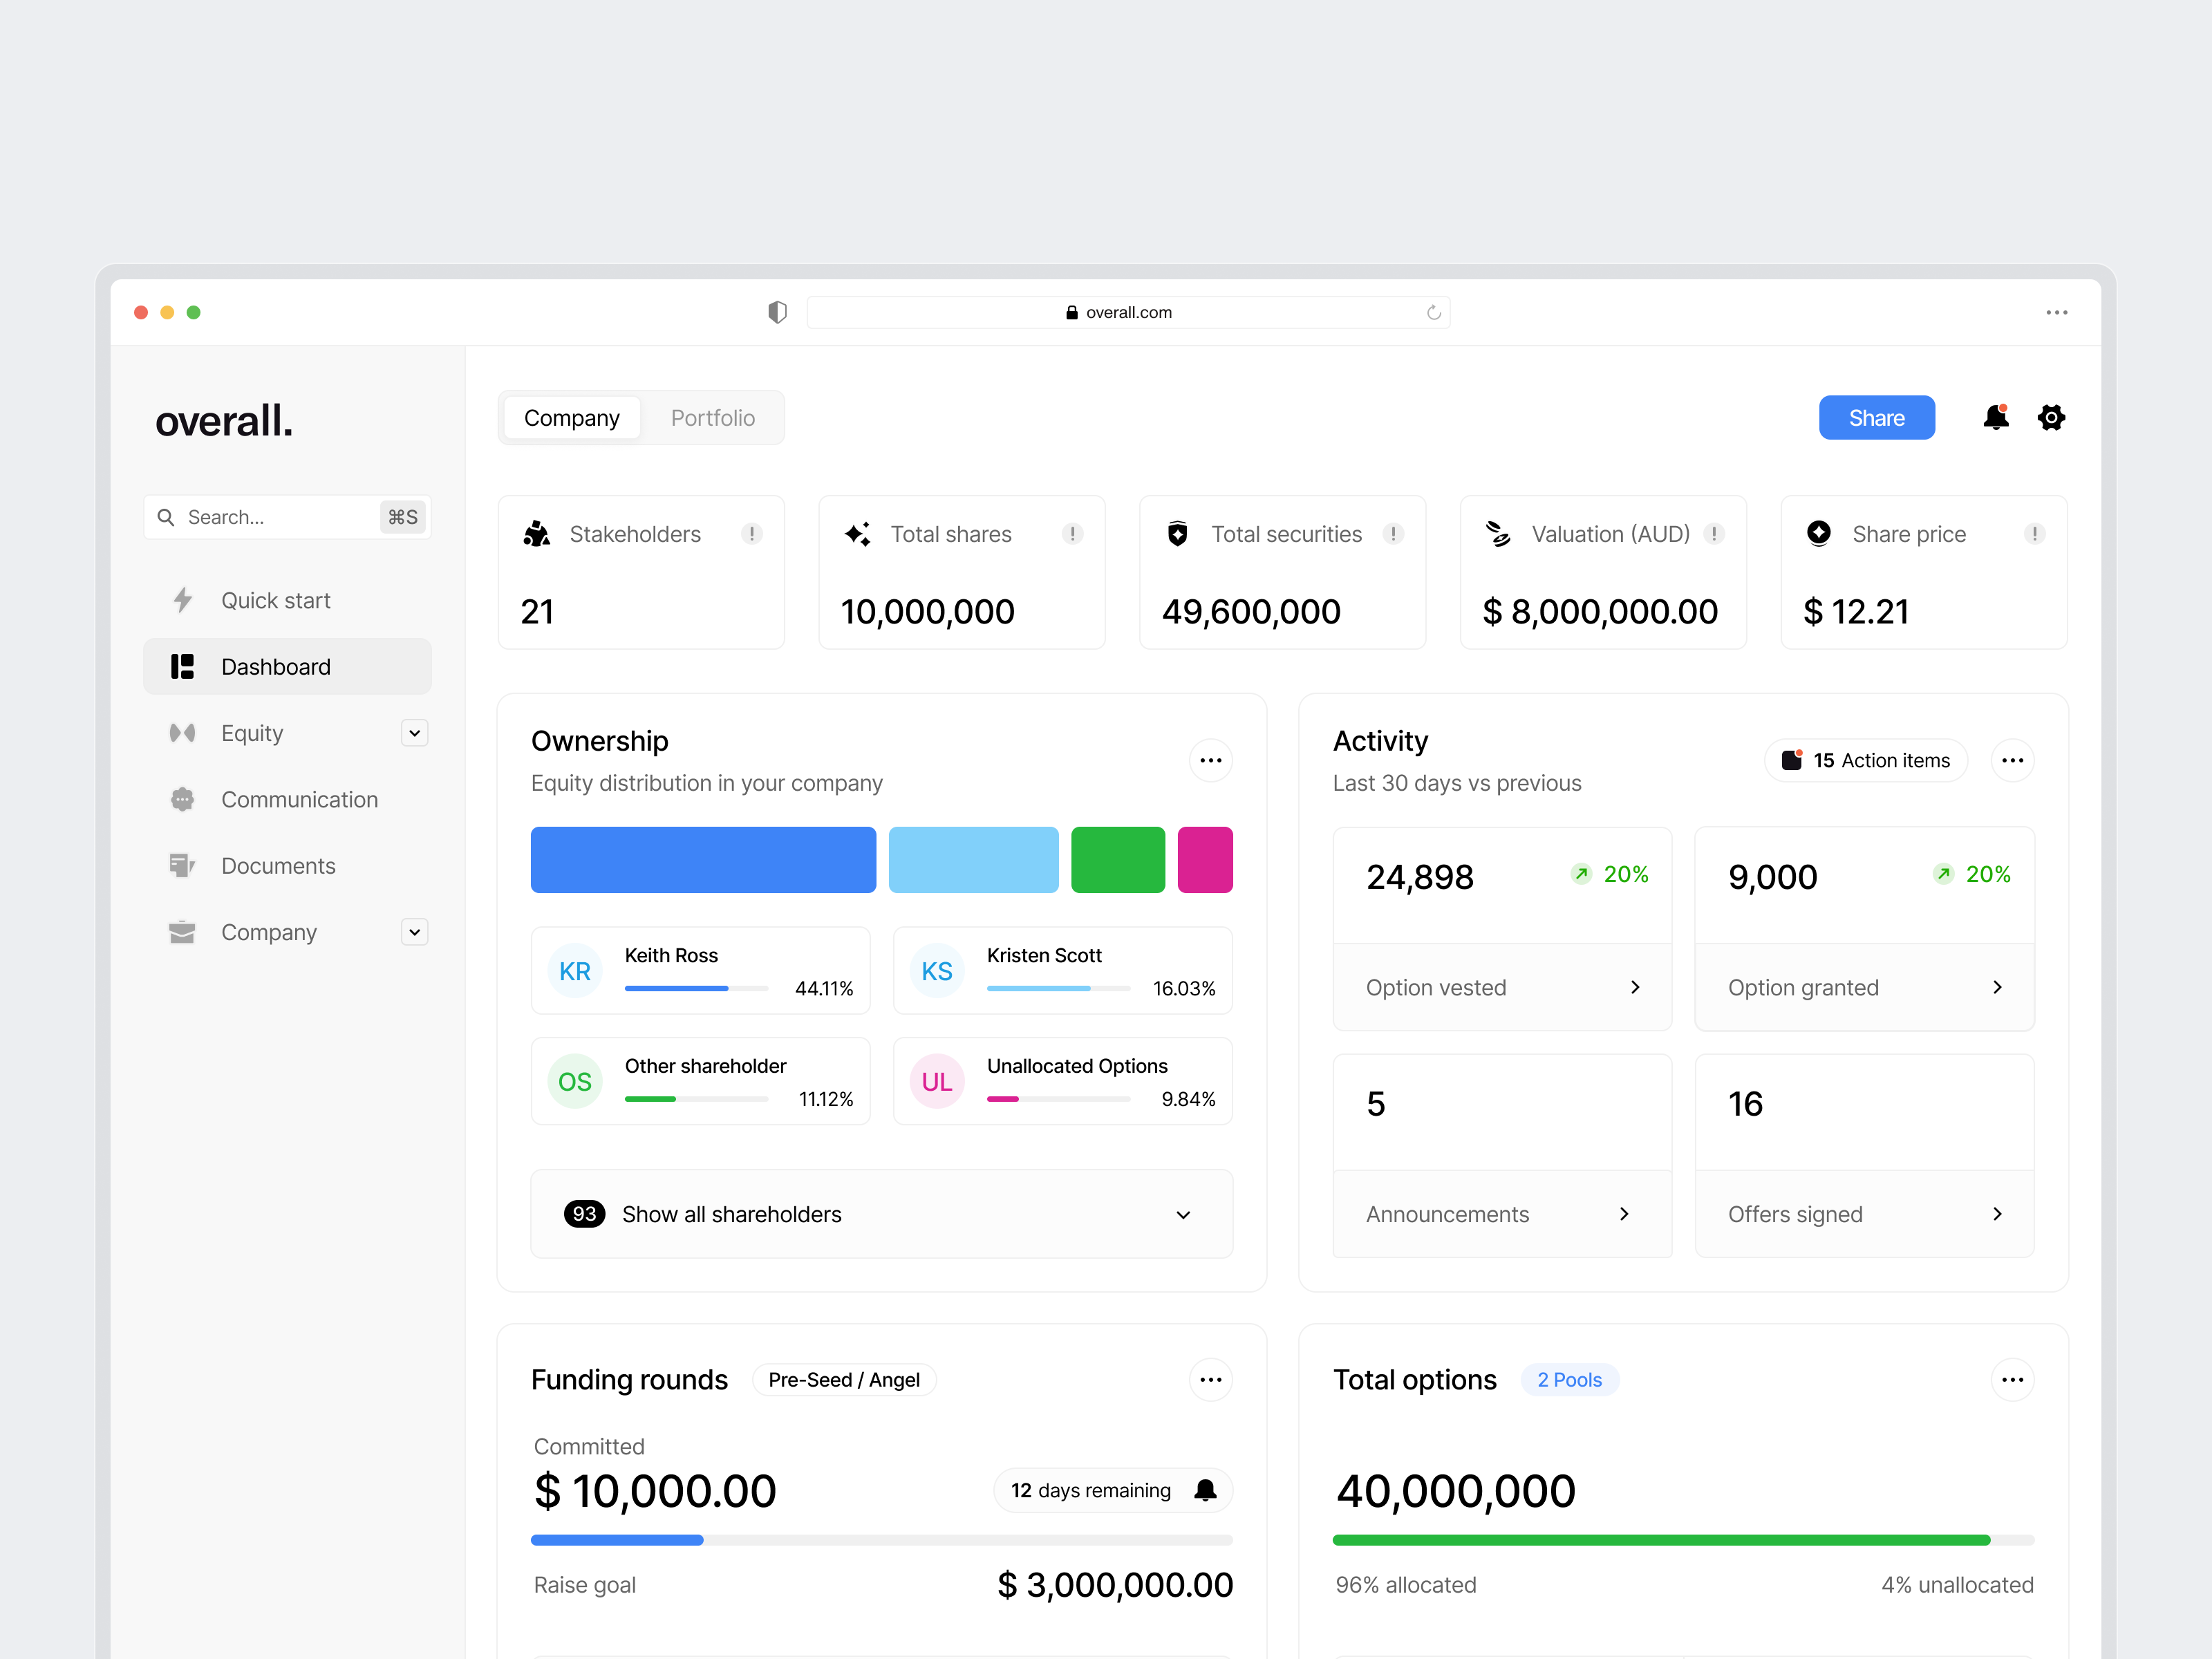Click the Documents icon in sidebar

(x=182, y=865)
